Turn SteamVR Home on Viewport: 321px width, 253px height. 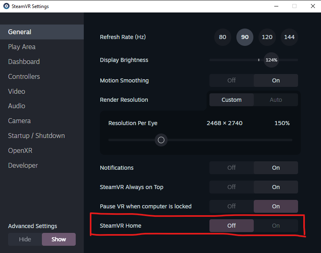(x=275, y=226)
